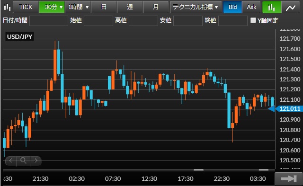The height and width of the screenshot is (186, 303).
Task: Switch to TICK chart interval
Action: [26, 7]
